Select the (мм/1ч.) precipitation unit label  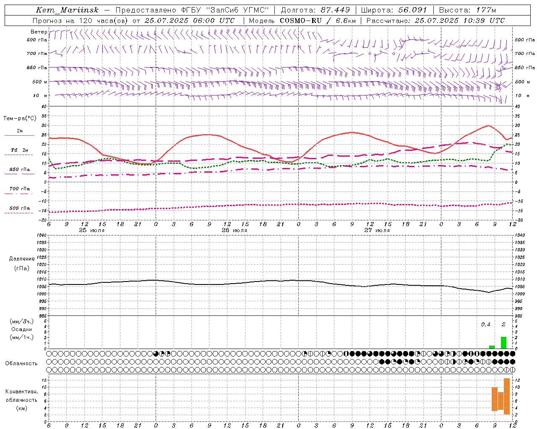tap(22, 337)
